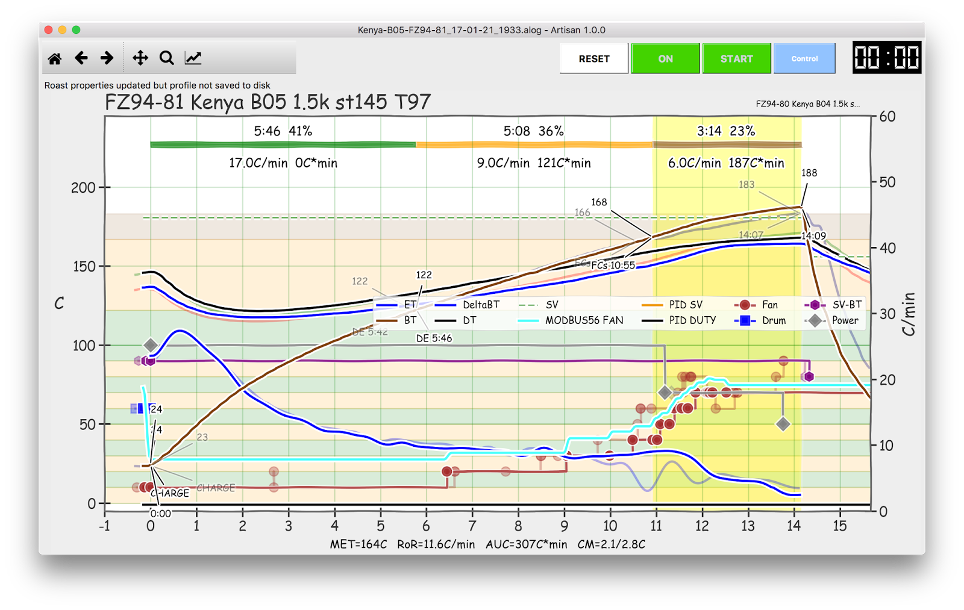Viewport: 964px width, 610px height.
Task: Click the background profile label 'FZ94-80 Kenya B04 1.5k s...'
Action: point(807,104)
